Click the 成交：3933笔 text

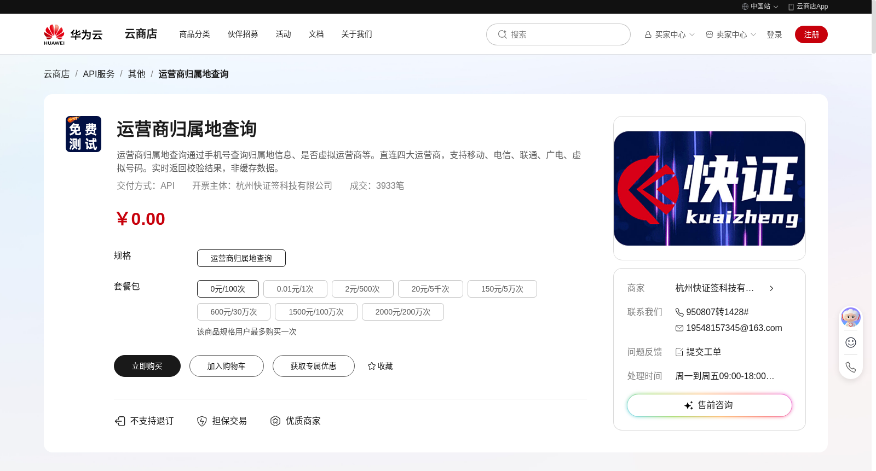coord(377,186)
